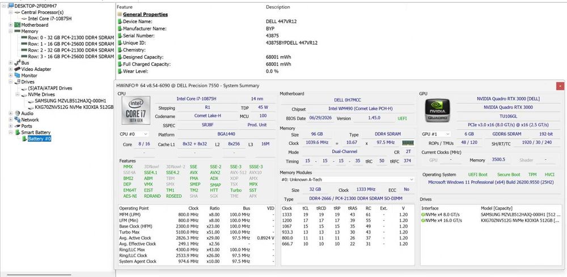Click the NVIDIA Quadro RTX 3000 [DELL] field
This screenshot has width=567, height=277.
pyautogui.click(x=510, y=99)
